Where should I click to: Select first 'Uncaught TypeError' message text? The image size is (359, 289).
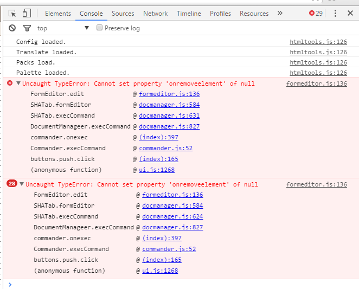pyautogui.click(x=138, y=84)
